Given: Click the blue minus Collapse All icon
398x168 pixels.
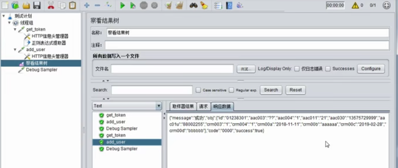Looking at the screenshot, I should (97, 5).
